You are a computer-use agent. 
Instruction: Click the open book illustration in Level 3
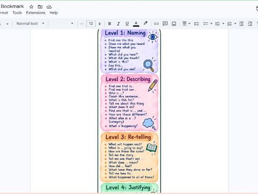[x=152, y=148]
